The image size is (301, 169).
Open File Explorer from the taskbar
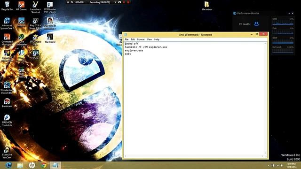point(20,165)
